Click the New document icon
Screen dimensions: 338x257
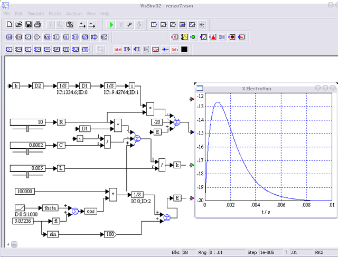(9, 25)
